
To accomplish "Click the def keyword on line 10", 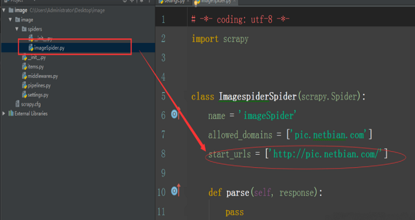I will 215,192.
